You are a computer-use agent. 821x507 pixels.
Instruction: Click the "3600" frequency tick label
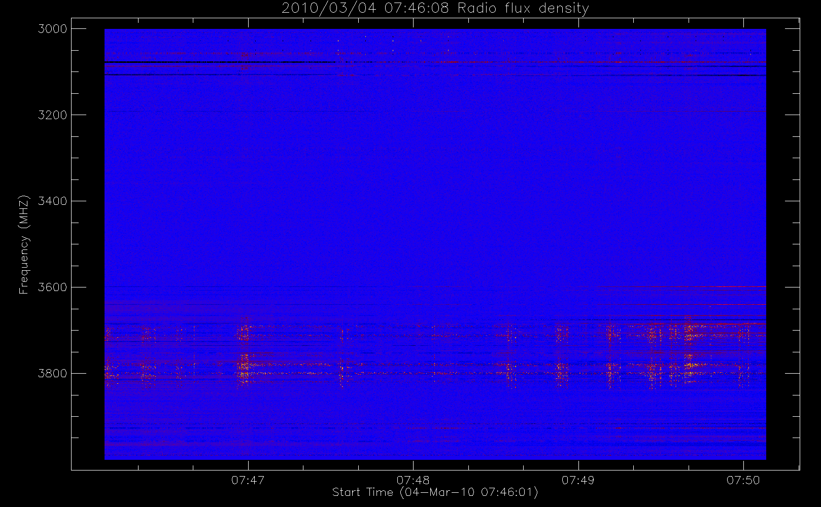[53, 287]
